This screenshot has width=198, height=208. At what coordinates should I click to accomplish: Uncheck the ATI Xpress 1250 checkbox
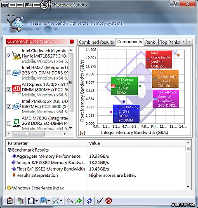point(9,89)
